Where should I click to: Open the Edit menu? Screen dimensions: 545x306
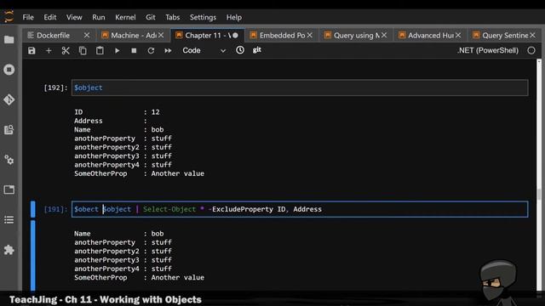(x=49, y=17)
